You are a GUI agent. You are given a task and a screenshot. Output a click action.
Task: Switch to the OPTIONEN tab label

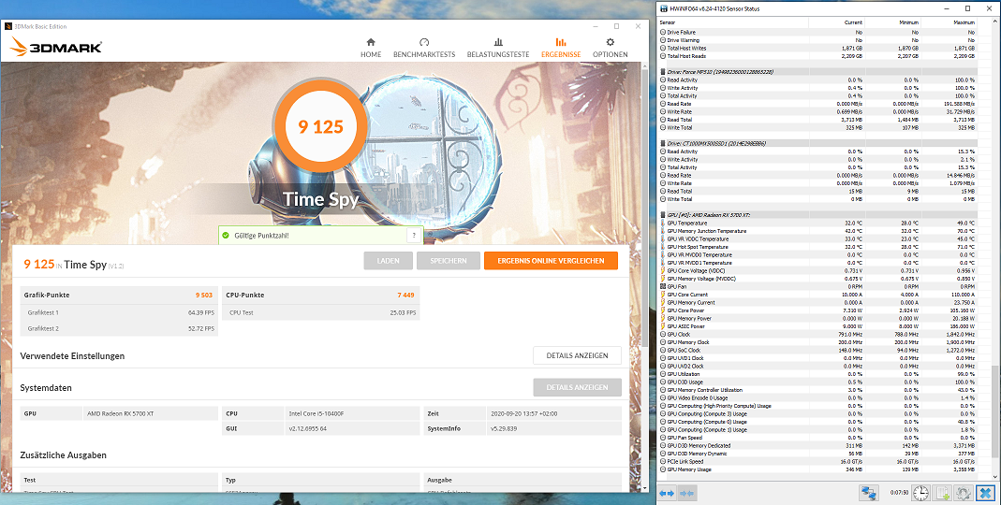tap(610, 55)
